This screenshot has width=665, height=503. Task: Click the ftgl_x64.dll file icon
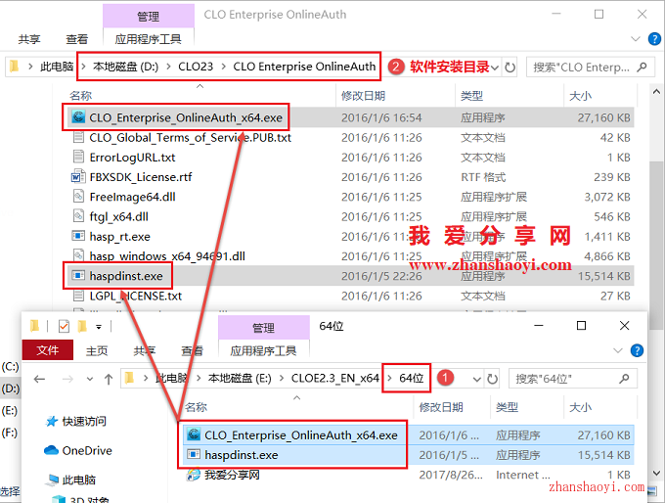78,216
